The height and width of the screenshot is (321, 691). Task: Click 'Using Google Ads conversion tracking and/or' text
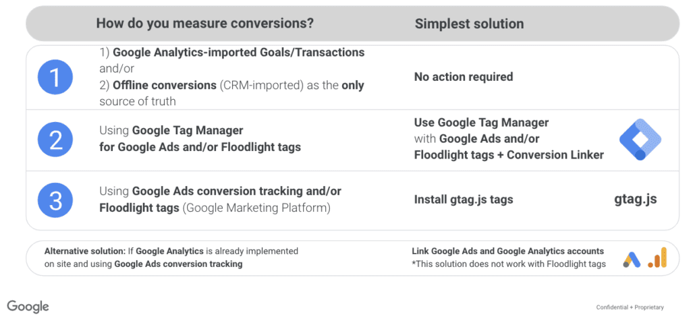coord(221,192)
